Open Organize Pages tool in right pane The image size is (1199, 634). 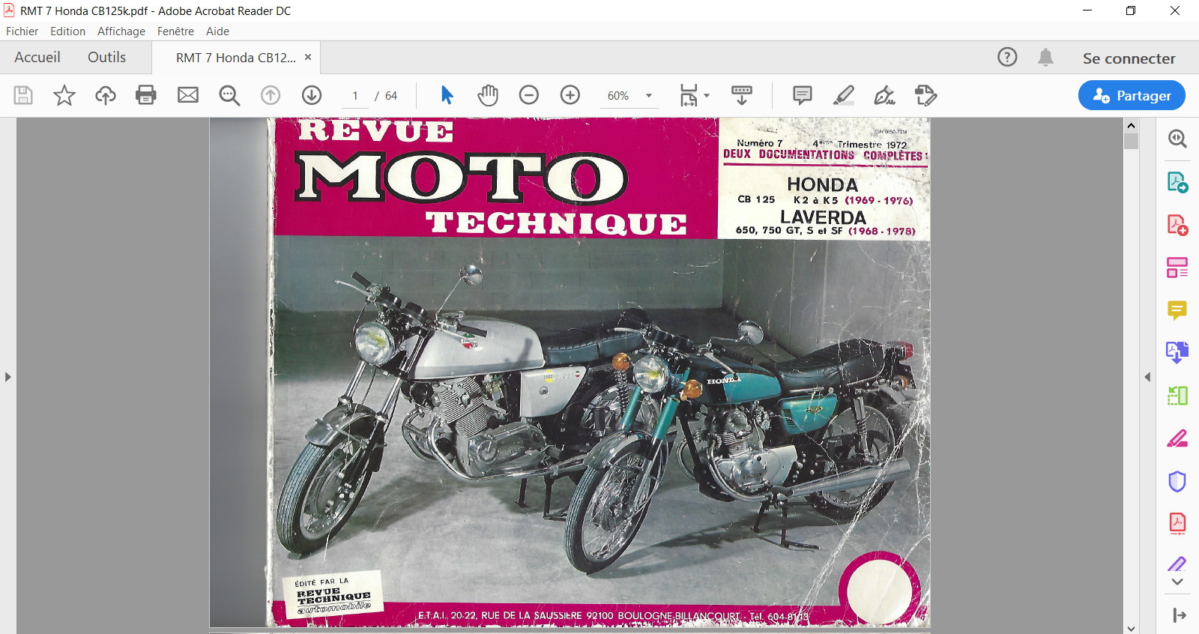tap(1177, 268)
